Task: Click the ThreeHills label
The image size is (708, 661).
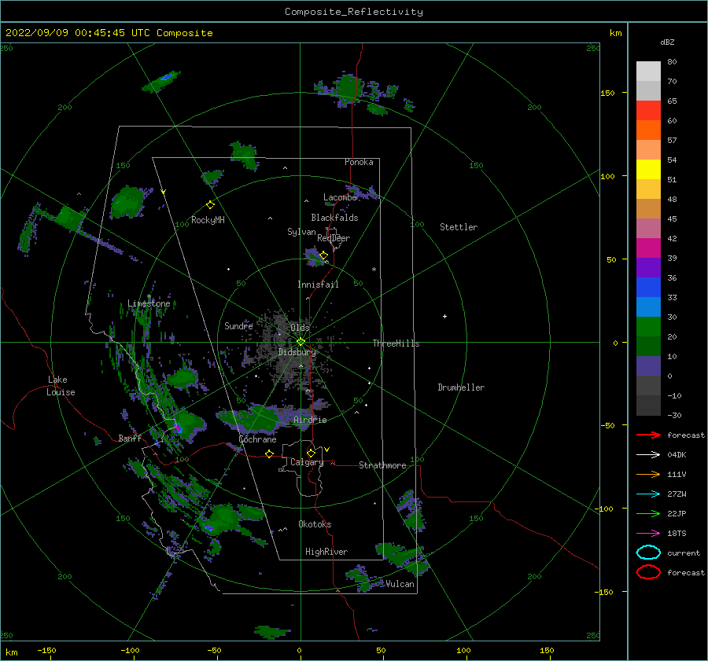Action: 396,343
